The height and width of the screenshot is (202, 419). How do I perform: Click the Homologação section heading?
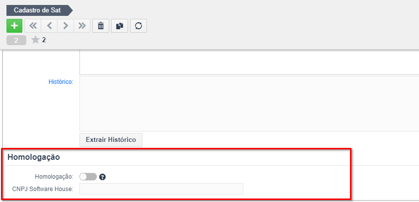[34, 157]
